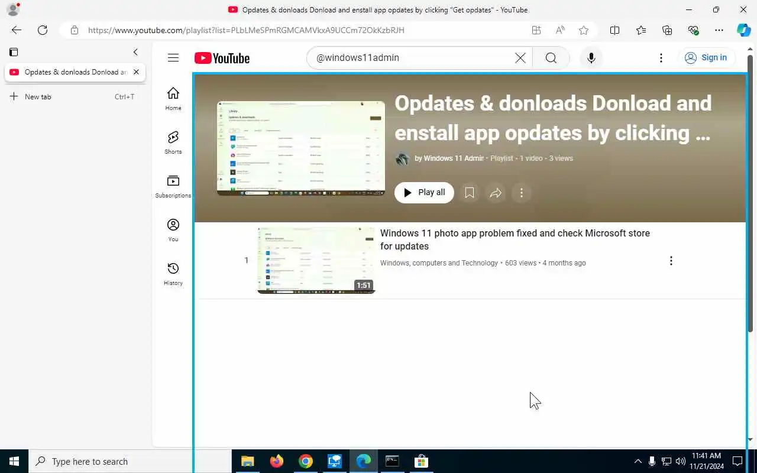The width and height of the screenshot is (757, 473).
Task: Open File Explorer from the taskbar
Action: (248, 461)
